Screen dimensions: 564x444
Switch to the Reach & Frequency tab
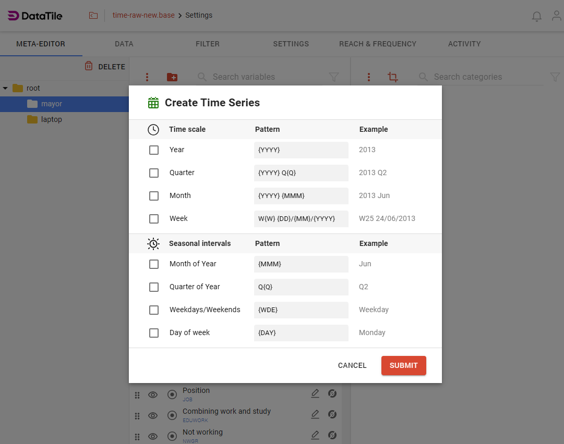click(x=378, y=44)
